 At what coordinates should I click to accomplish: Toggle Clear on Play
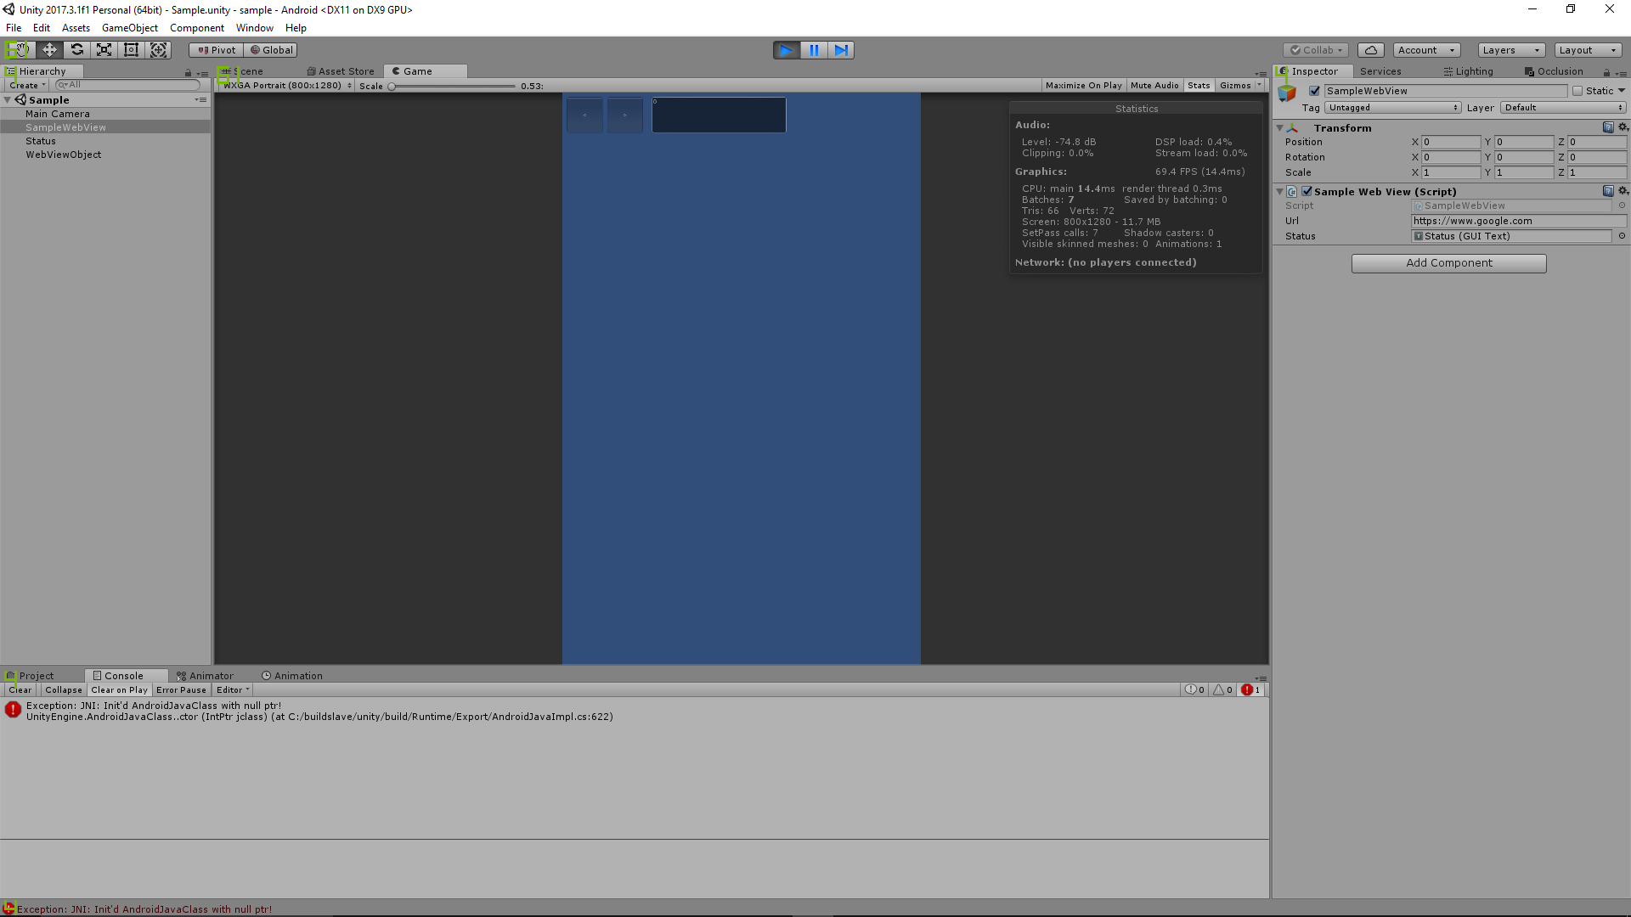click(x=119, y=690)
